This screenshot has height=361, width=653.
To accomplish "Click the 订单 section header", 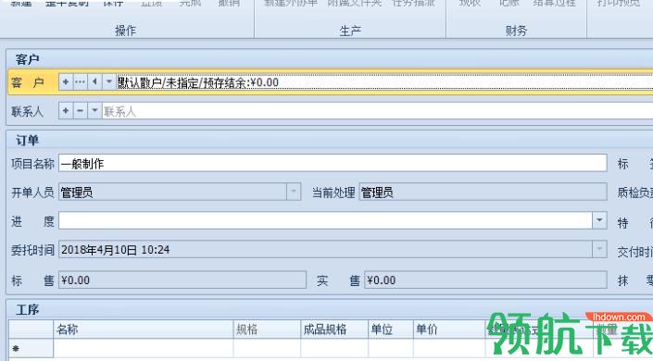I will [x=28, y=141].
